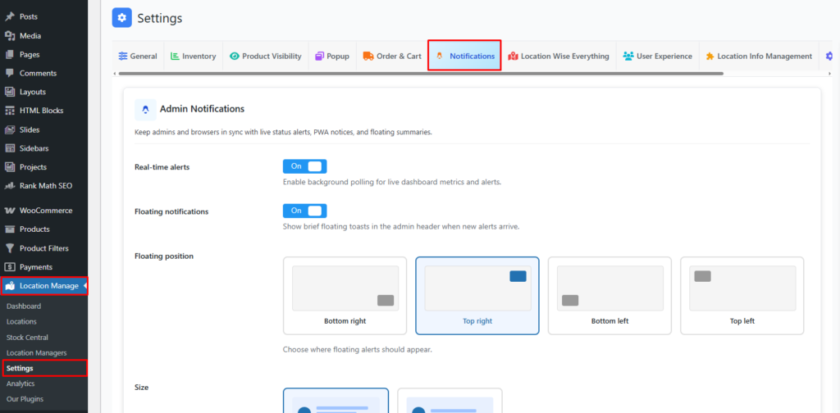Viewport: 840px width, 413px height.
Task: Click the Product Filters funnel icon
Action: [x=10, y=248]
